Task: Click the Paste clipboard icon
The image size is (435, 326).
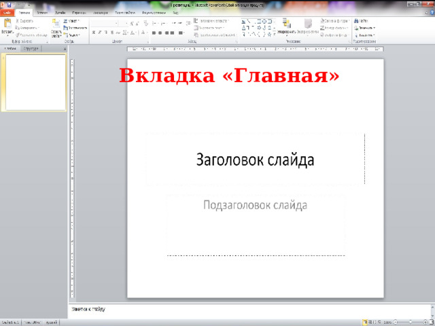Action: [x=7, y=24]
